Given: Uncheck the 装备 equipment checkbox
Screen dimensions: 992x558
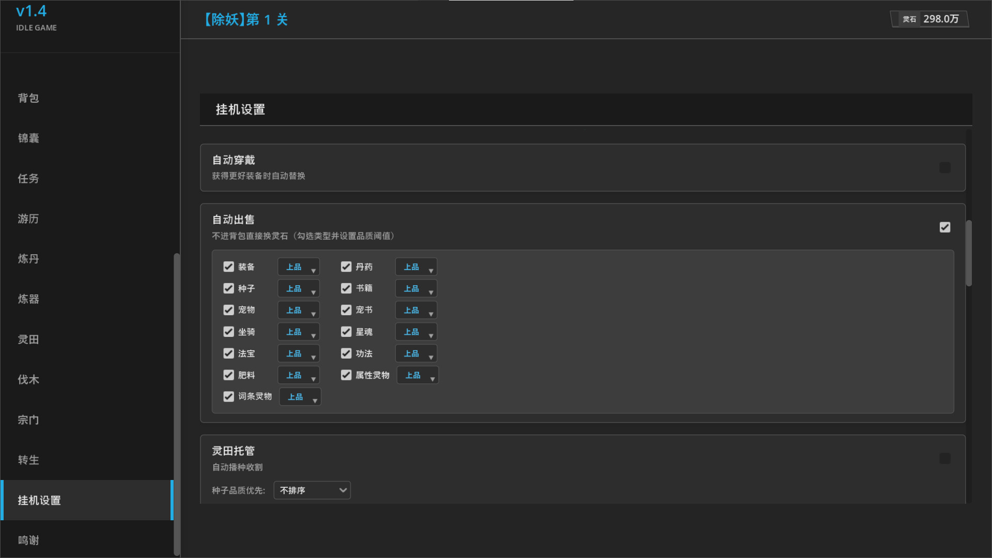Looking at the screenshot, I should click(x=228, y=267).
